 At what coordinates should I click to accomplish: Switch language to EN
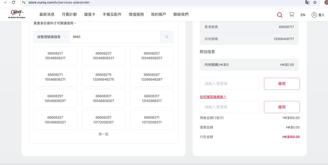coord(303,15)
